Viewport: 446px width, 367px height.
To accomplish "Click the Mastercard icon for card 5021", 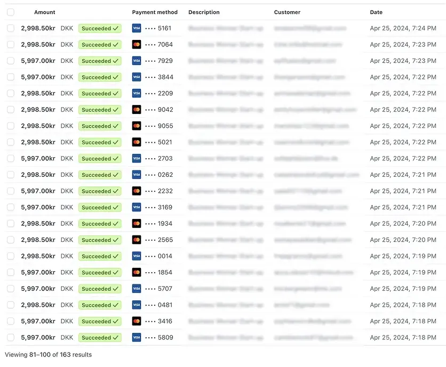I will tap(137, 142).
